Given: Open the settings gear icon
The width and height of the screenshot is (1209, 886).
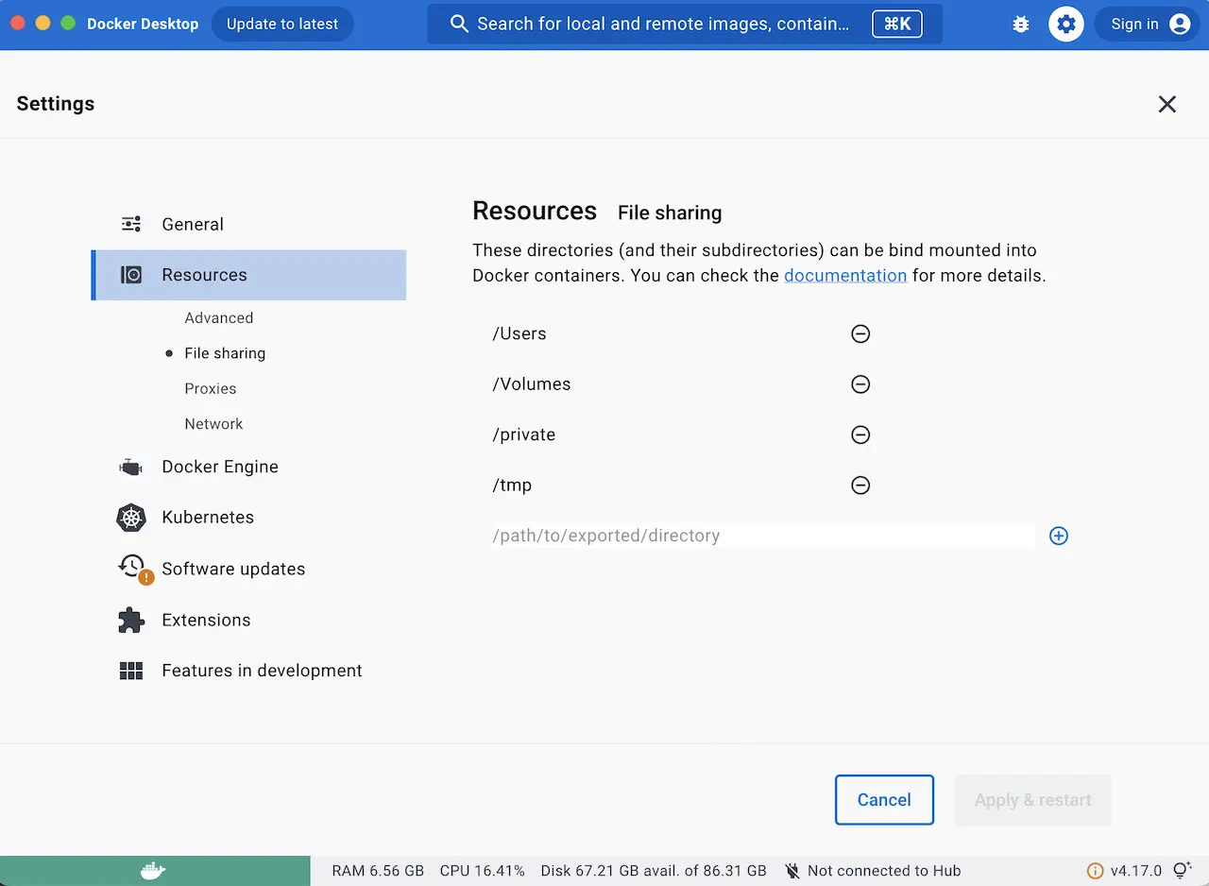Looking at the screenshot, I should click(x=1066, y=25).
